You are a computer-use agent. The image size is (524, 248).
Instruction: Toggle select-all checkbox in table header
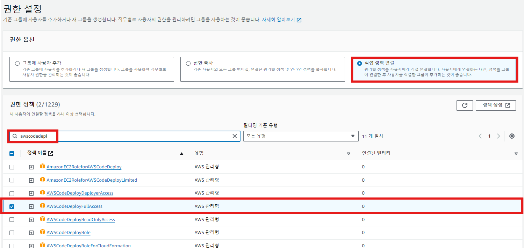(12, 154)
